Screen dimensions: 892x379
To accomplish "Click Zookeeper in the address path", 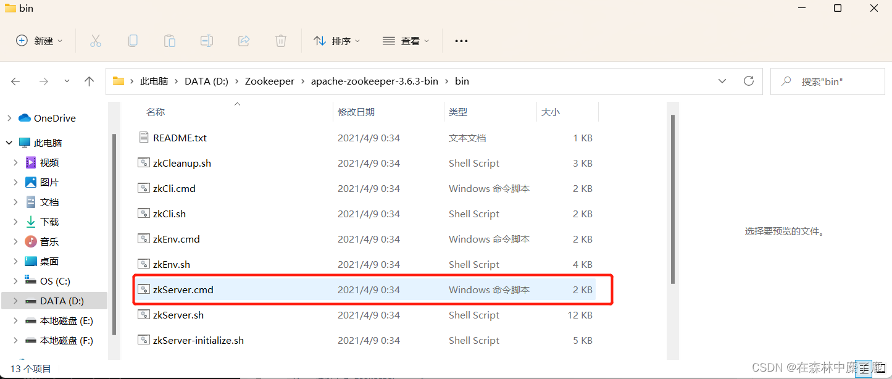I will 270,81.
